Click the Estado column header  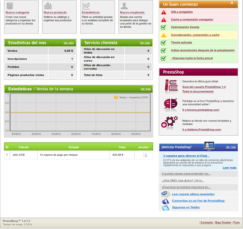(74, 147)
